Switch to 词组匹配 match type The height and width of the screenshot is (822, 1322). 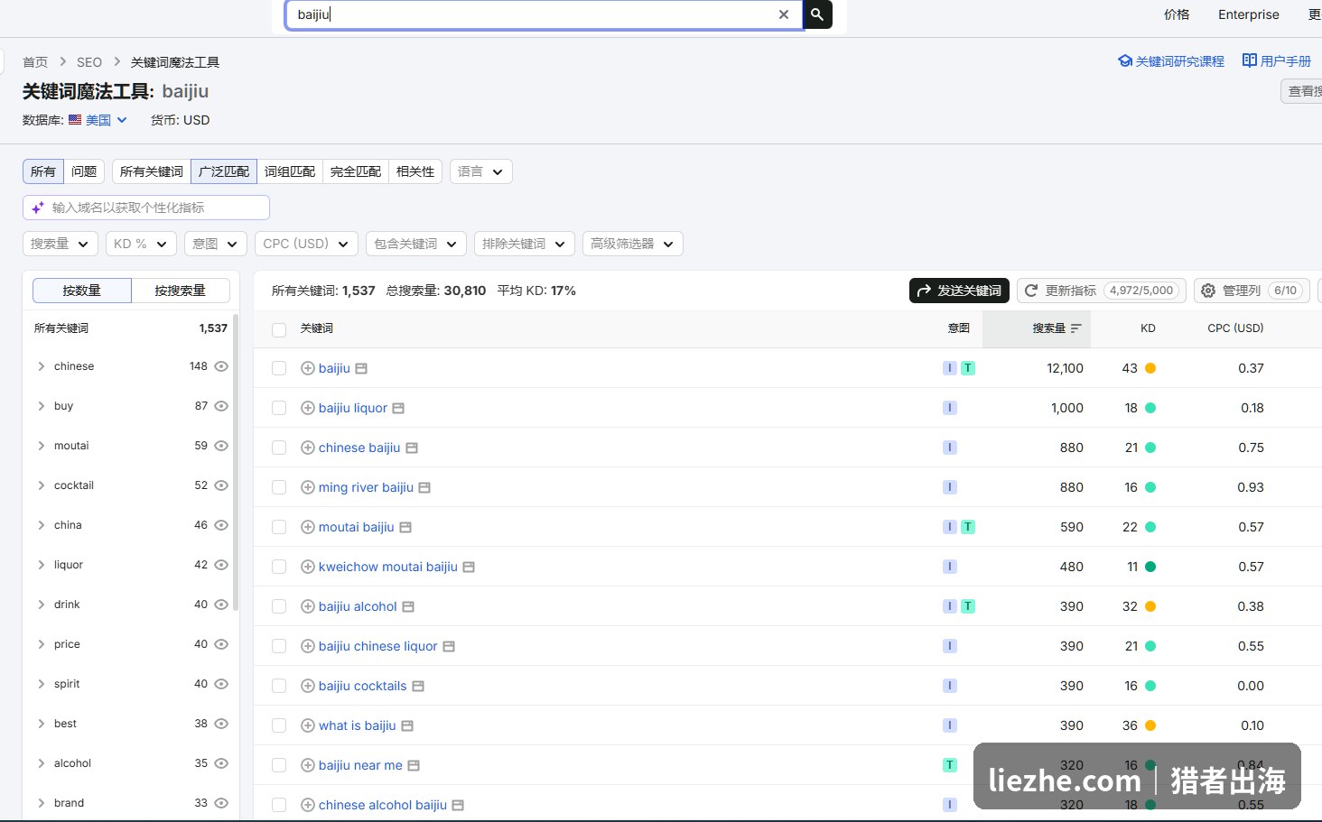pyautogui.click(x=290, y=171)
